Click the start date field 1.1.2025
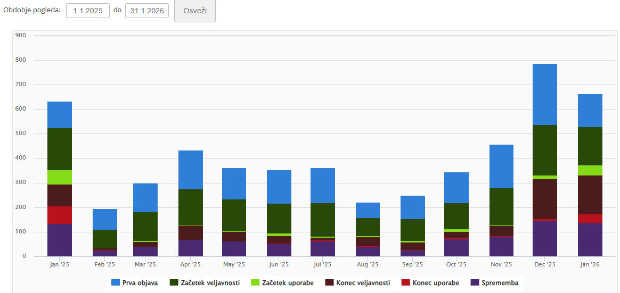Screen dimensions: 620x293 pos(88,11)
